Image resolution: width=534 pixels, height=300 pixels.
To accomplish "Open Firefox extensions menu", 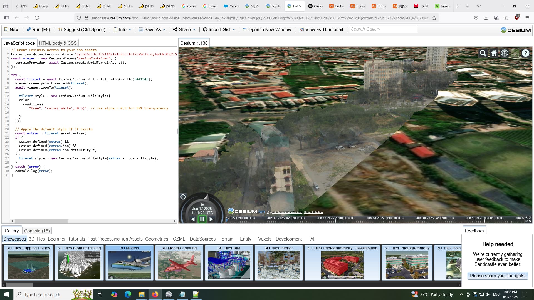I will click(x=506, y=18).
